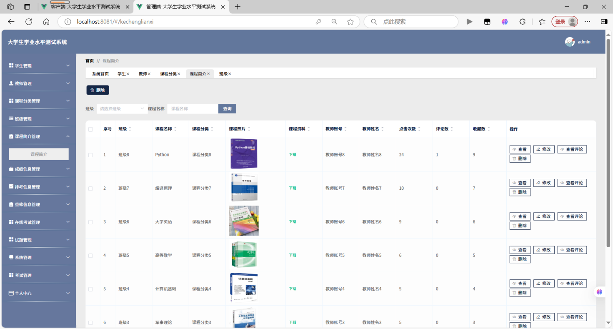Click the floating brain assistant icon

tap(599, 292)
